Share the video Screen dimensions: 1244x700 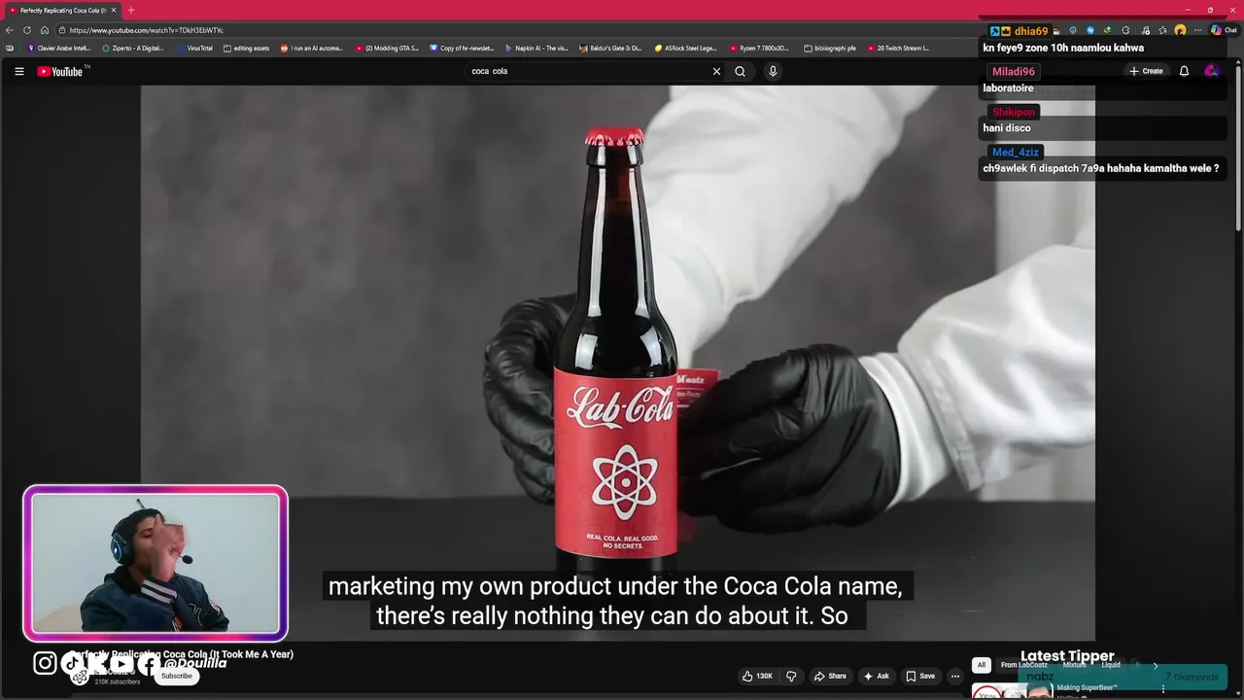point(830,676)
